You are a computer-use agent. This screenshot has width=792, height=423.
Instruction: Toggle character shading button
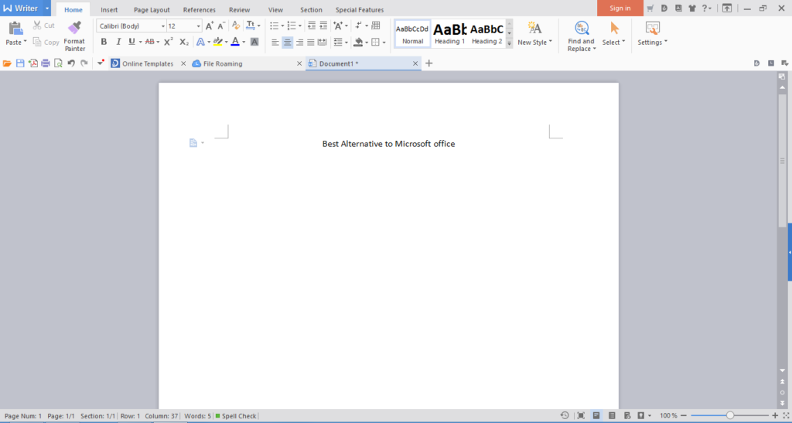click(254, 42)
